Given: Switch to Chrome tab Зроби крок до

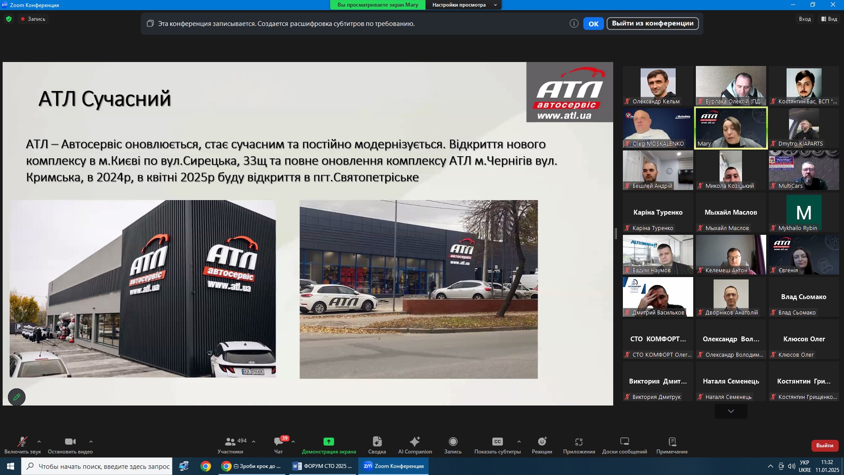Looking at the screenshot, I should click(252, 466).
